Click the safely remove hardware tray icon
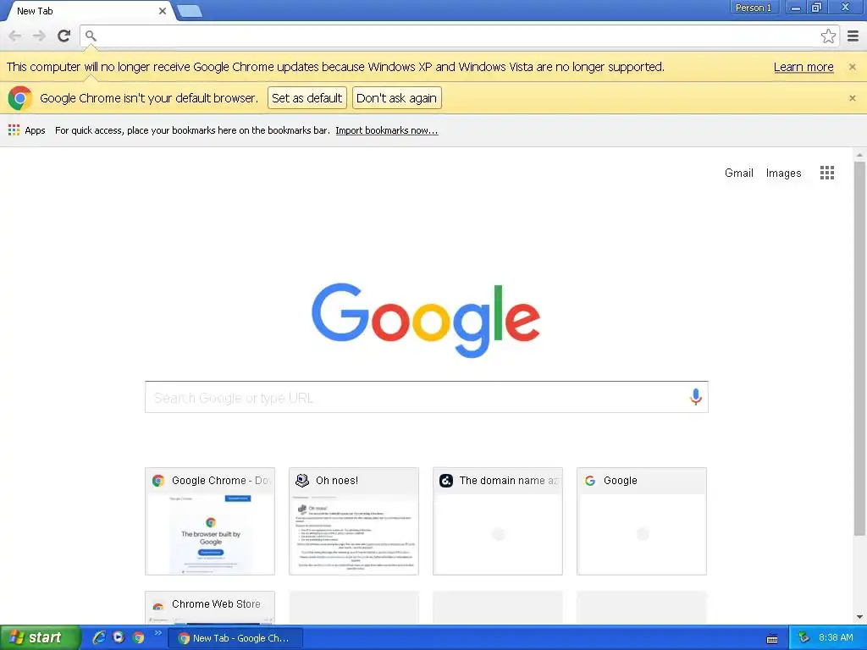This screenshot has height=650, width=867. tap(803, 637)
